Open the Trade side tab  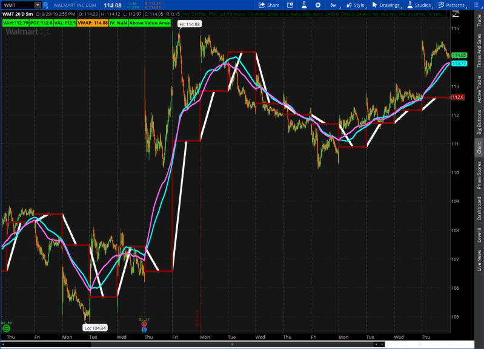[479, 21]
